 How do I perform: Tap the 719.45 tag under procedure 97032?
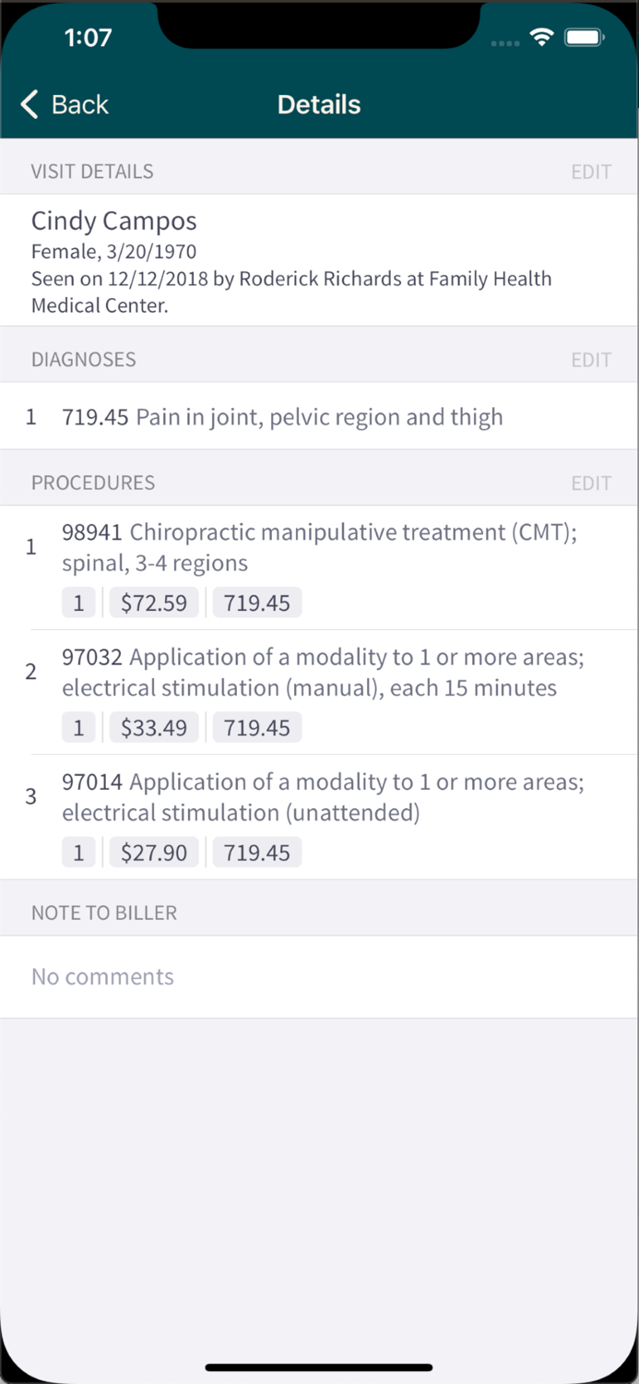(257, 728)
